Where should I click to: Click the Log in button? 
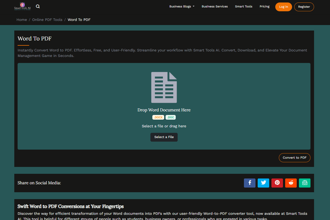284,7
